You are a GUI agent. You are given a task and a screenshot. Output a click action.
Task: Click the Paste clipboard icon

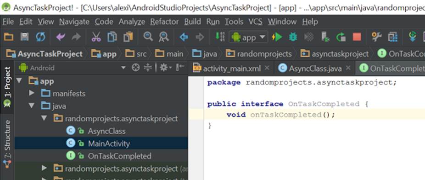pos(128,37)
